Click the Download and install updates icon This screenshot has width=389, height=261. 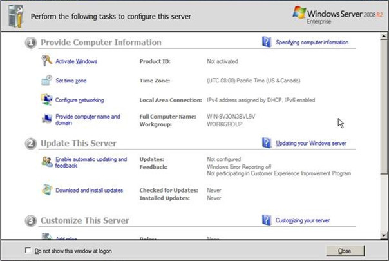(46, 190)
